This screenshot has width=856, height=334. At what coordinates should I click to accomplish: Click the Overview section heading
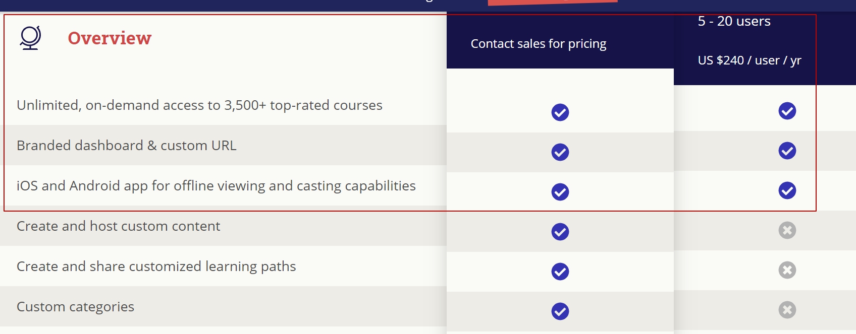110,38
